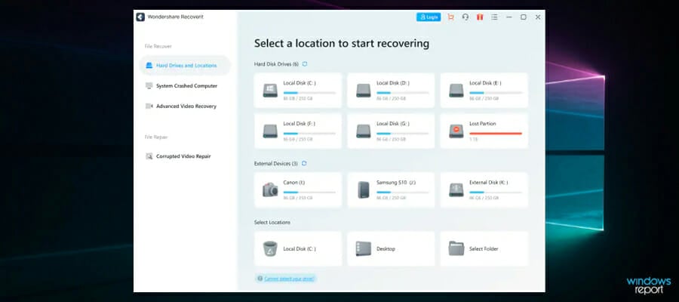Click the Canon (I:) usage bar

[309, 193]
